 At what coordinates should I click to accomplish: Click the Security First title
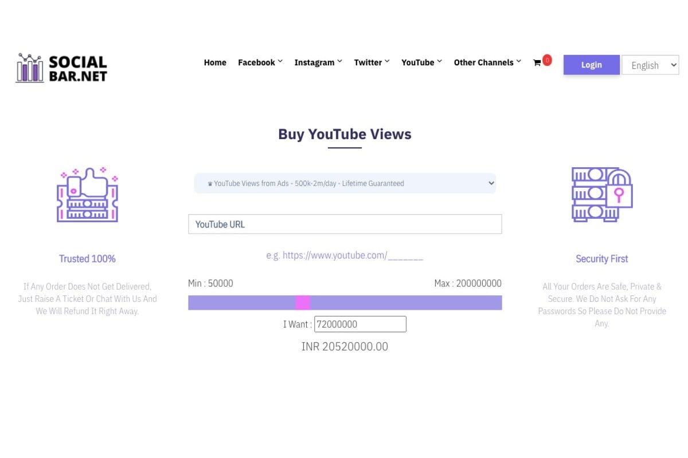[602, 259]
